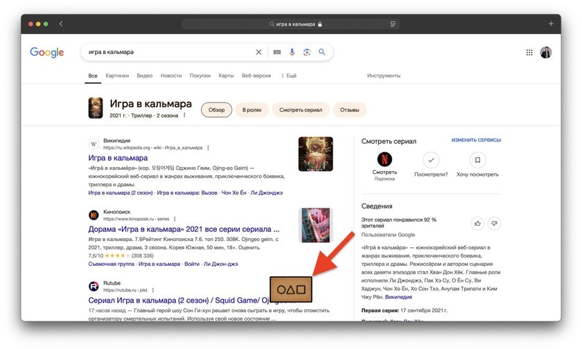Screen dimensions: 582x349
Task: Select the Смотреть сериал chip
Action: tap(301, 110)
